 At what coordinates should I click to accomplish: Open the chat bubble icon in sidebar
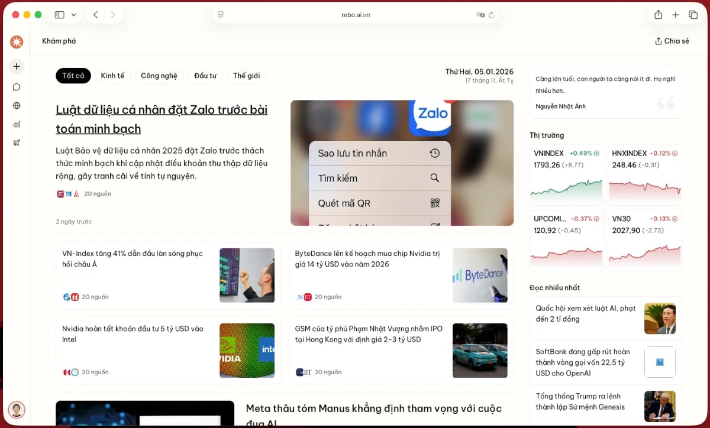coord(17,87)
